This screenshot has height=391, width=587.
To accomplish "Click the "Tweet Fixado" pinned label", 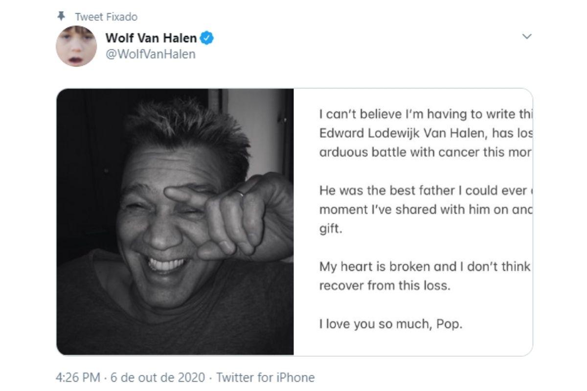I will coord(106,17).
